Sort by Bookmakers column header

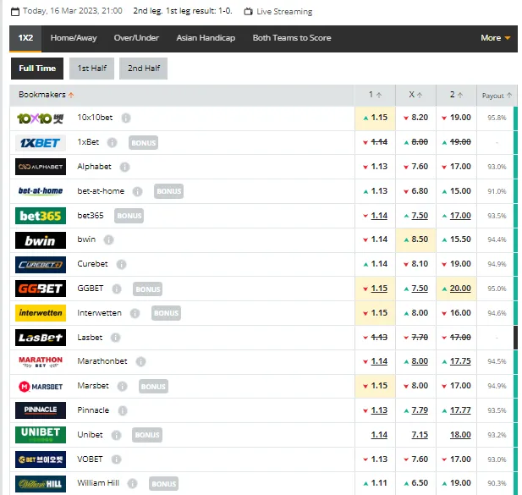pyautogui.click(x=47, y=96)
